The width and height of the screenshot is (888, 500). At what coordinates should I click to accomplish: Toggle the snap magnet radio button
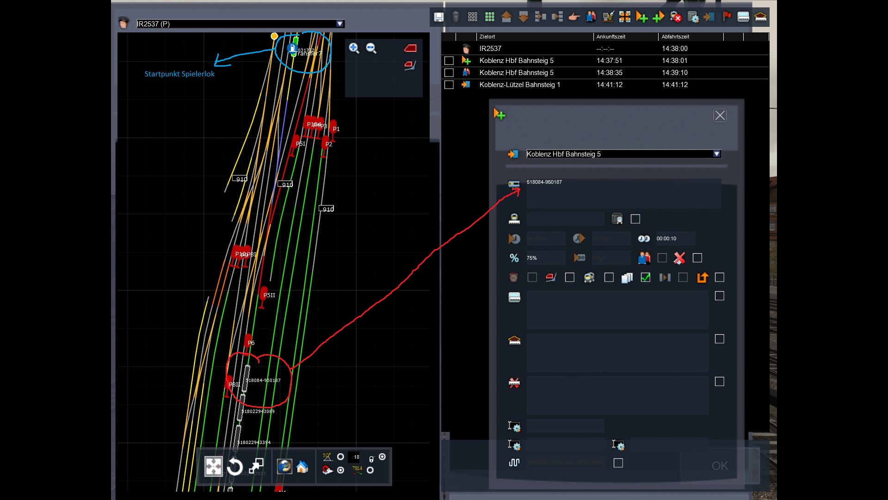pos(341,470)
